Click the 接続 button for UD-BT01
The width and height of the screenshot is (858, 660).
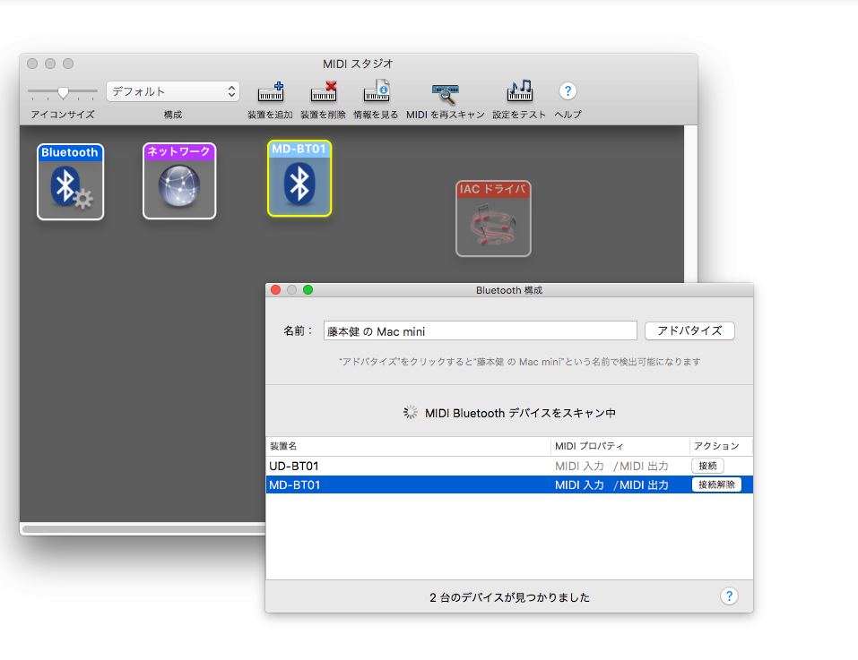coord(707,466)
